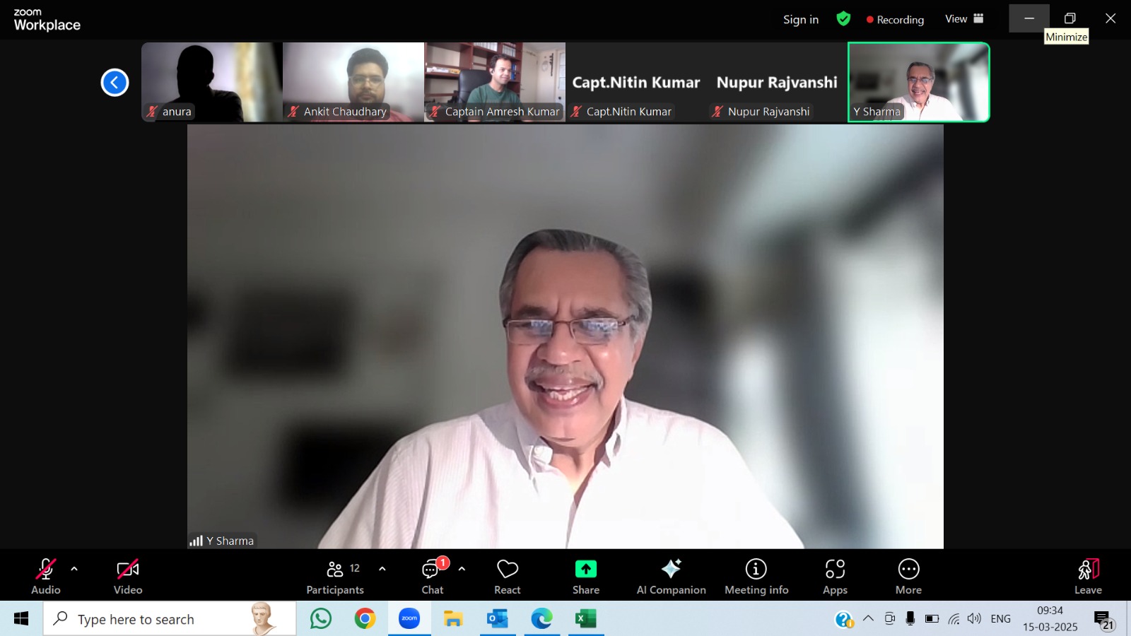
Task: Click the Windows taskbar search box
Action: (170, 619)
